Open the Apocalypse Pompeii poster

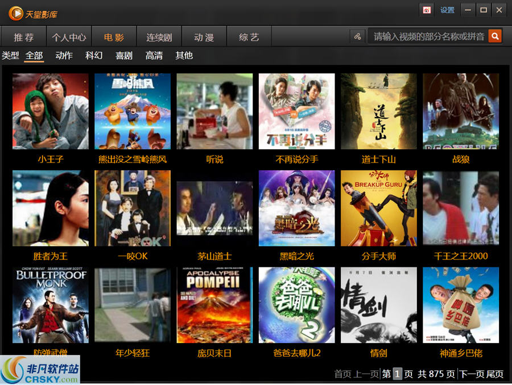[x=214, y=305]
